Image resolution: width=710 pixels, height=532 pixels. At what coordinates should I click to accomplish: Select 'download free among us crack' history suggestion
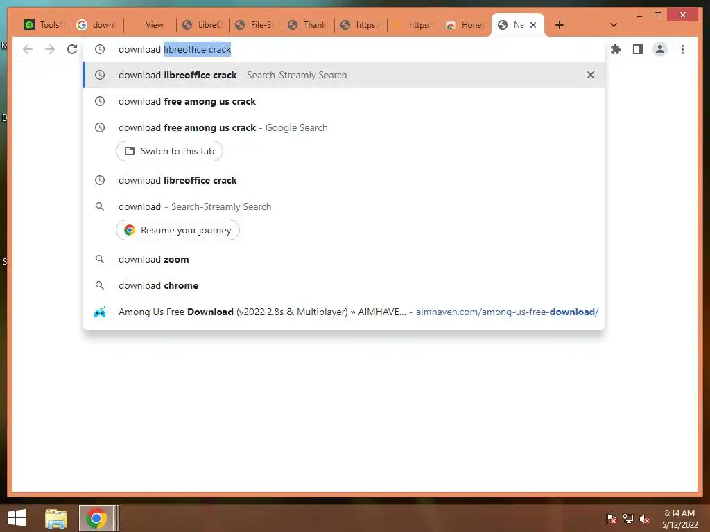pos(344,101)
